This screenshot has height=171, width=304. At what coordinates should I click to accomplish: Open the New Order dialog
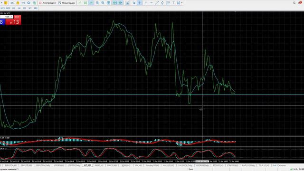pyautogui.click(x=66, y=3)
